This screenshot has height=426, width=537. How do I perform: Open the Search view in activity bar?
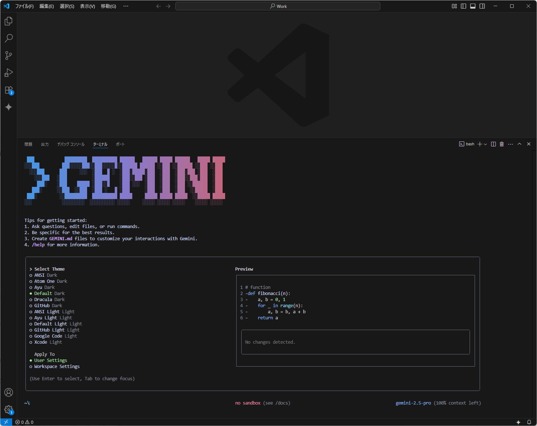[x=9, y=38]
